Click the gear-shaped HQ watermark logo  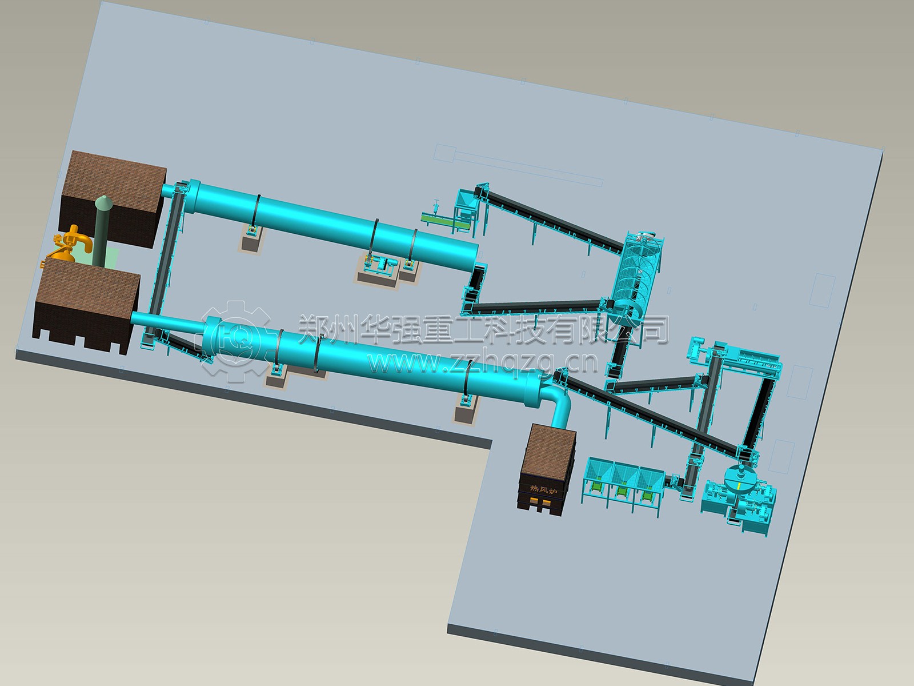click(235, 341)
